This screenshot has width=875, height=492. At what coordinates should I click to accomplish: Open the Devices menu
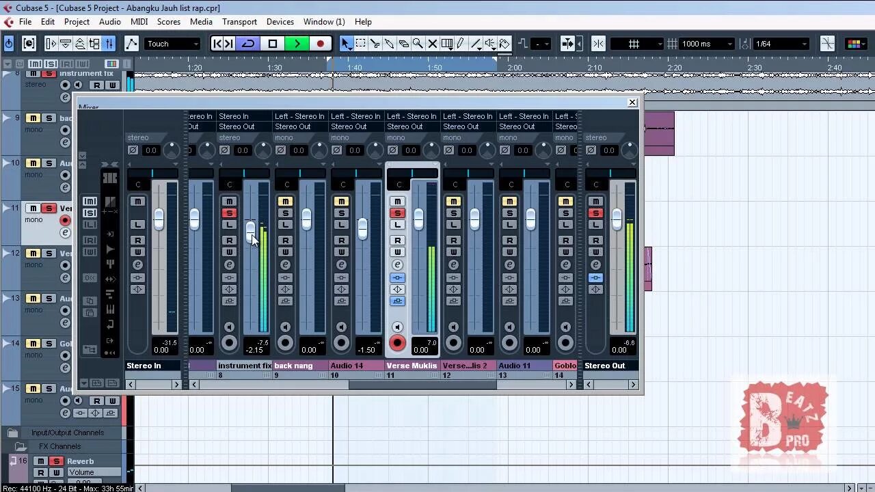[x=280, y=22]
